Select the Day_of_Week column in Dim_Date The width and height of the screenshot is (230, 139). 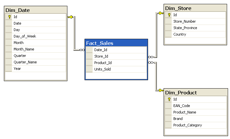25,36
